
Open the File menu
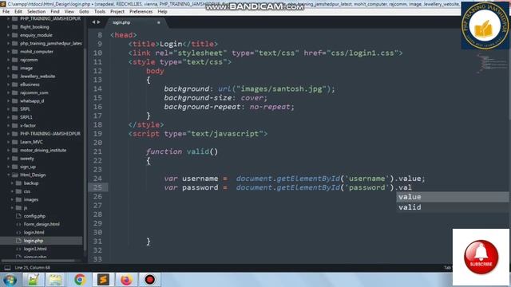6,11
